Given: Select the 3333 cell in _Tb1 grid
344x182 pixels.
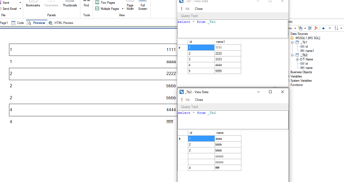Looking at the screenshot, I should (228, 59).
